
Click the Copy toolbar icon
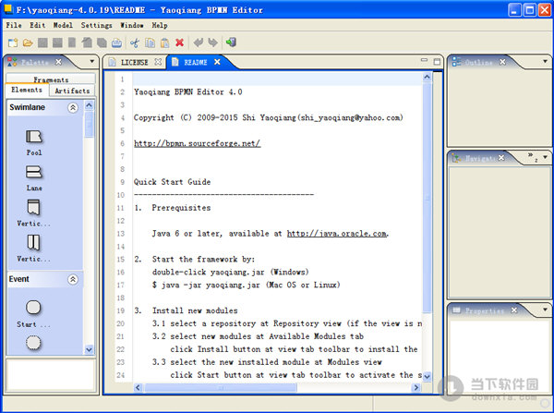tap(150, 43)
